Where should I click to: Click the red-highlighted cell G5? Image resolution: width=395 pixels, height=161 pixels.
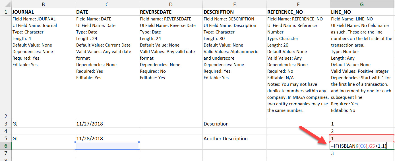(x=361, y=139)
